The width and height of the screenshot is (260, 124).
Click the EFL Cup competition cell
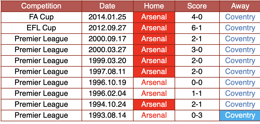[41, 28]
